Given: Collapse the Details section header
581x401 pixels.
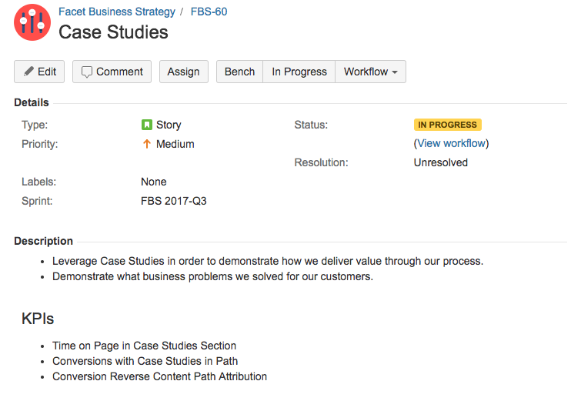Looking at the screenshot, I should click(x=32, y=102).
